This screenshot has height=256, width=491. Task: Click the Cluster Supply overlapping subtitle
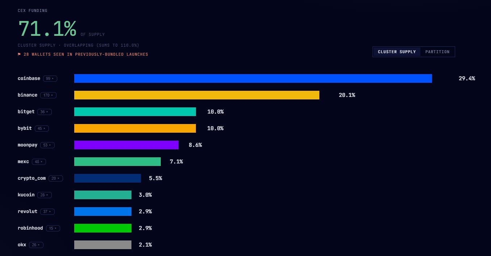79,45
